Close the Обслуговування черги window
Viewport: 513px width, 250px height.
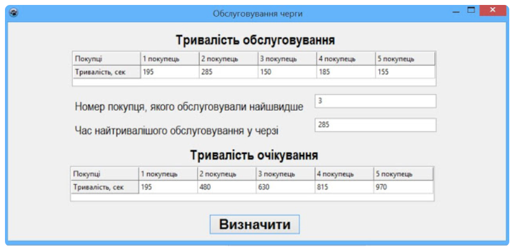pos(493,11)
